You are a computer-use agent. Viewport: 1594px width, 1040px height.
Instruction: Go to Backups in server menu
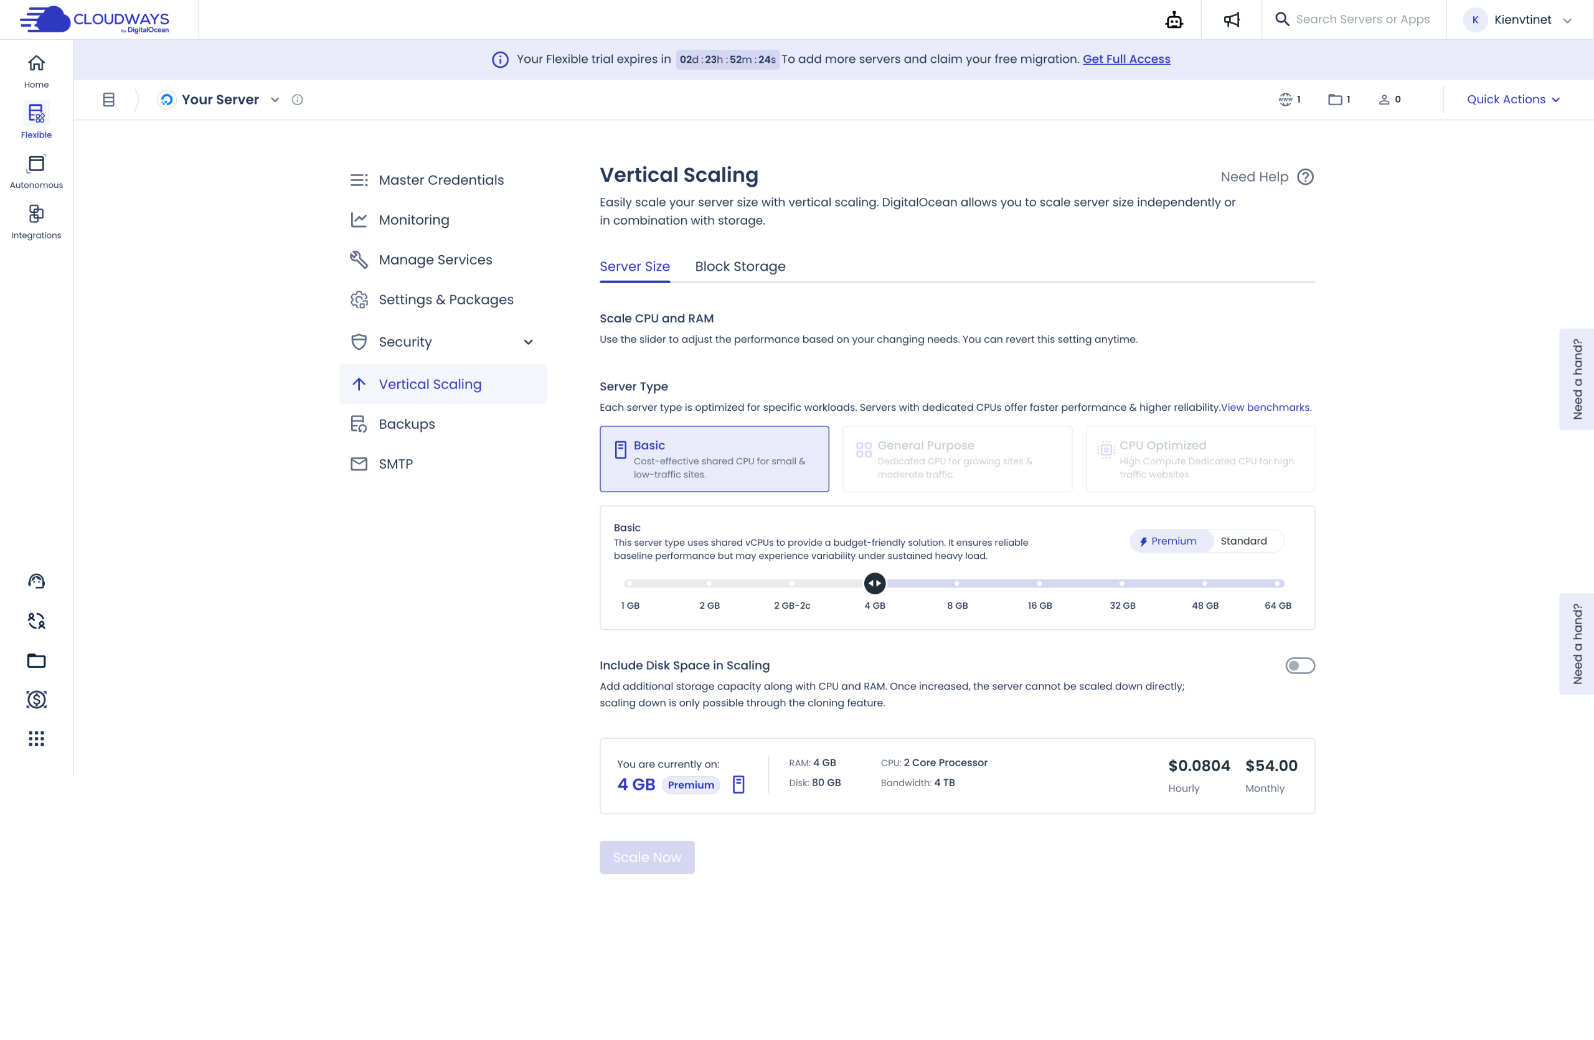(407, 424)
